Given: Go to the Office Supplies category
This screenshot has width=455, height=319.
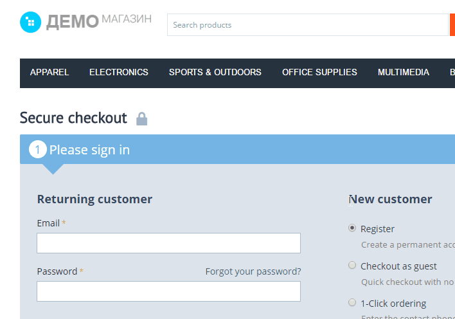Looking at the screenshot, I should pos(319,72).
